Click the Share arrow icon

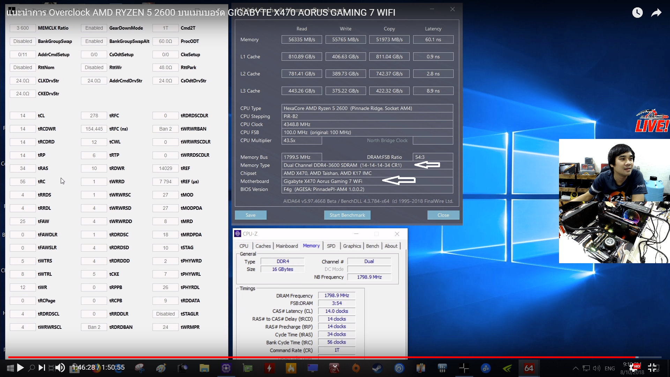(x=656, y=13)
